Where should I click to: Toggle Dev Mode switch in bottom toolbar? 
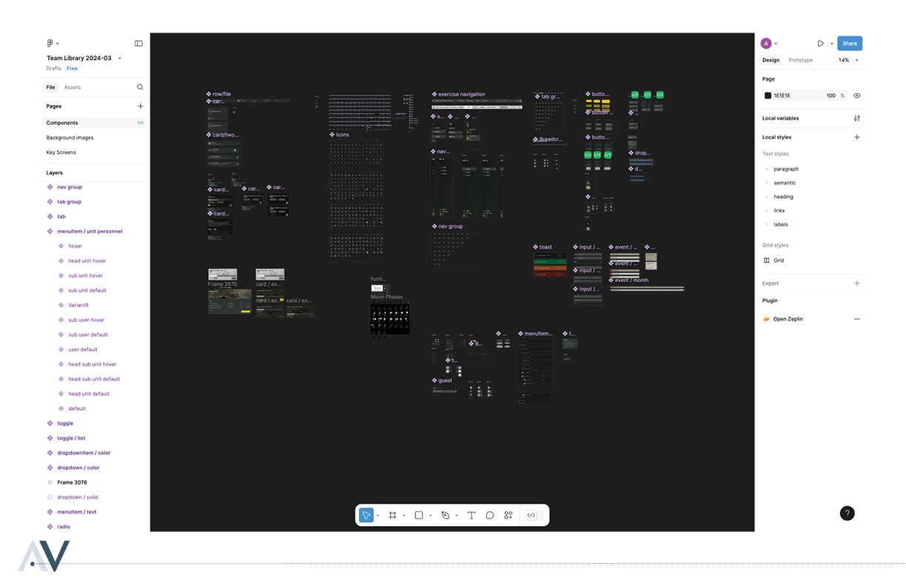[x=531, y=515]
